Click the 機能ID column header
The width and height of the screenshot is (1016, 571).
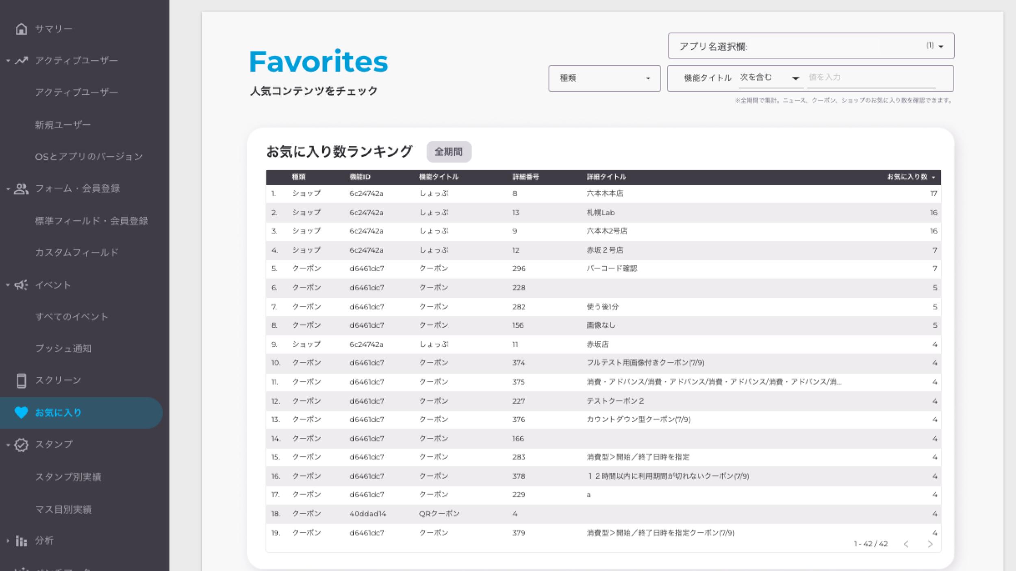(360, 177)
